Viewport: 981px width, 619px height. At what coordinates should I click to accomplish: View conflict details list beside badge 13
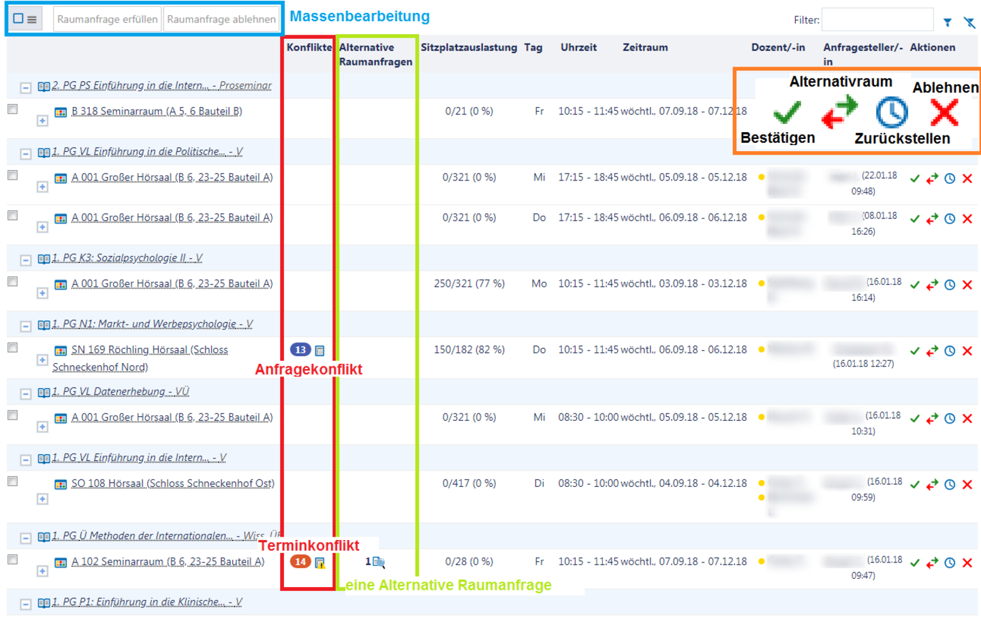pyautogui.click(x=320, y=351)
